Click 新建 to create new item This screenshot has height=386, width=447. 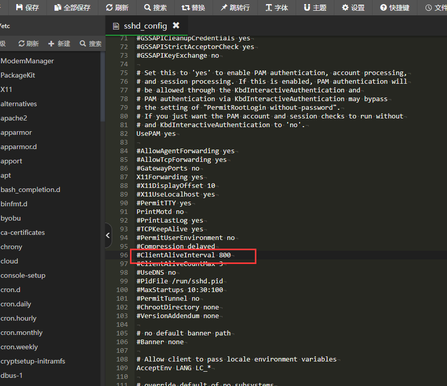(x=59, y=44)
